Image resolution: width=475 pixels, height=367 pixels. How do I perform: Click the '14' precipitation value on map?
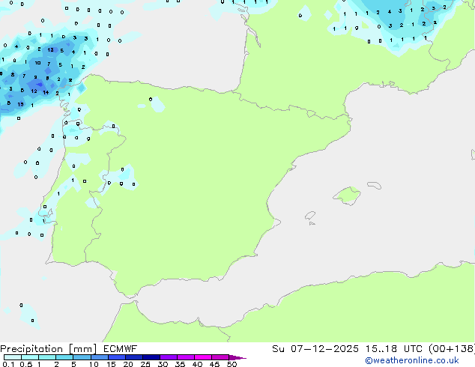click(46, 92)
